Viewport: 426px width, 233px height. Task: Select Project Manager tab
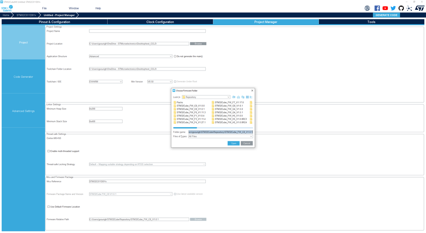(266, 22)
